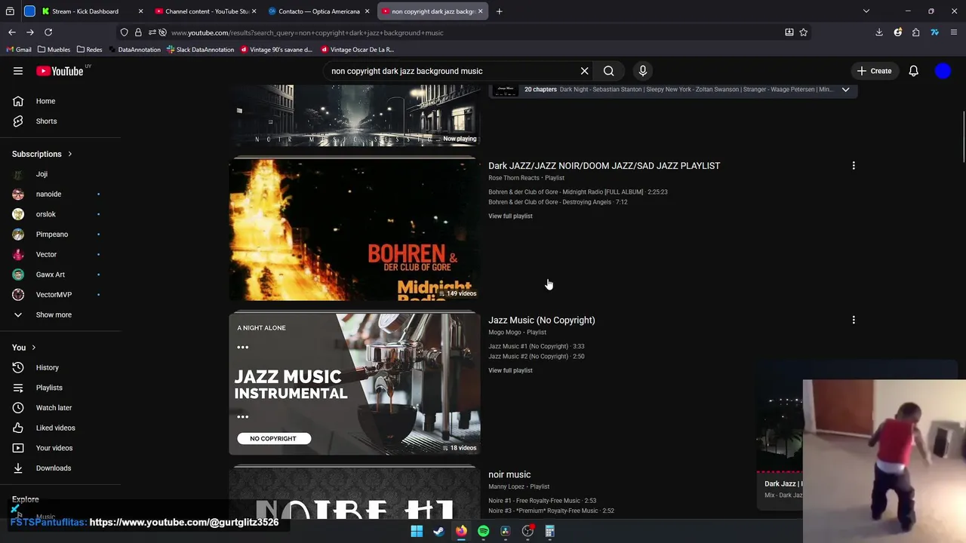966x543 pixels.
Task: Open the Firefox application menu
Action: [x=954, y=32]
